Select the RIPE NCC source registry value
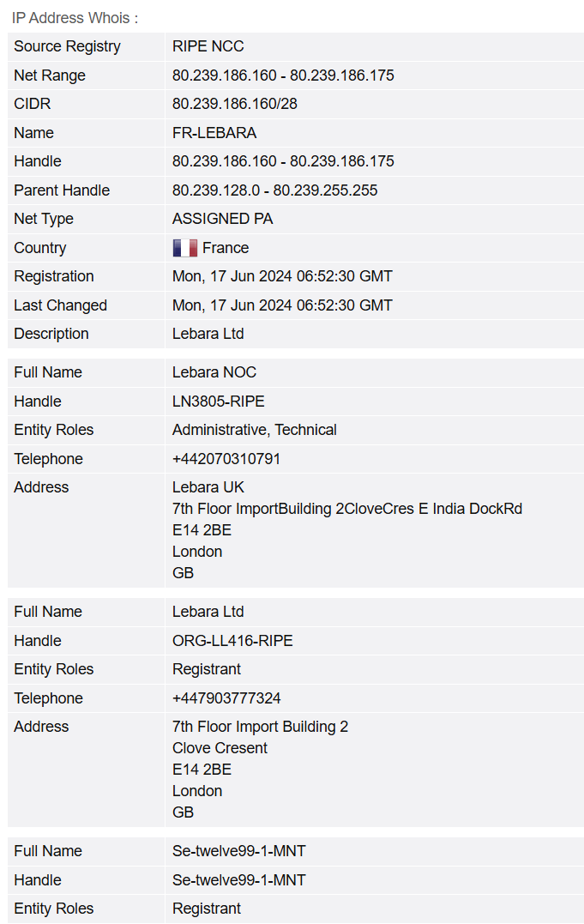Image resolution: width=584 pixels, height=924 pixels. coord(208,46)
